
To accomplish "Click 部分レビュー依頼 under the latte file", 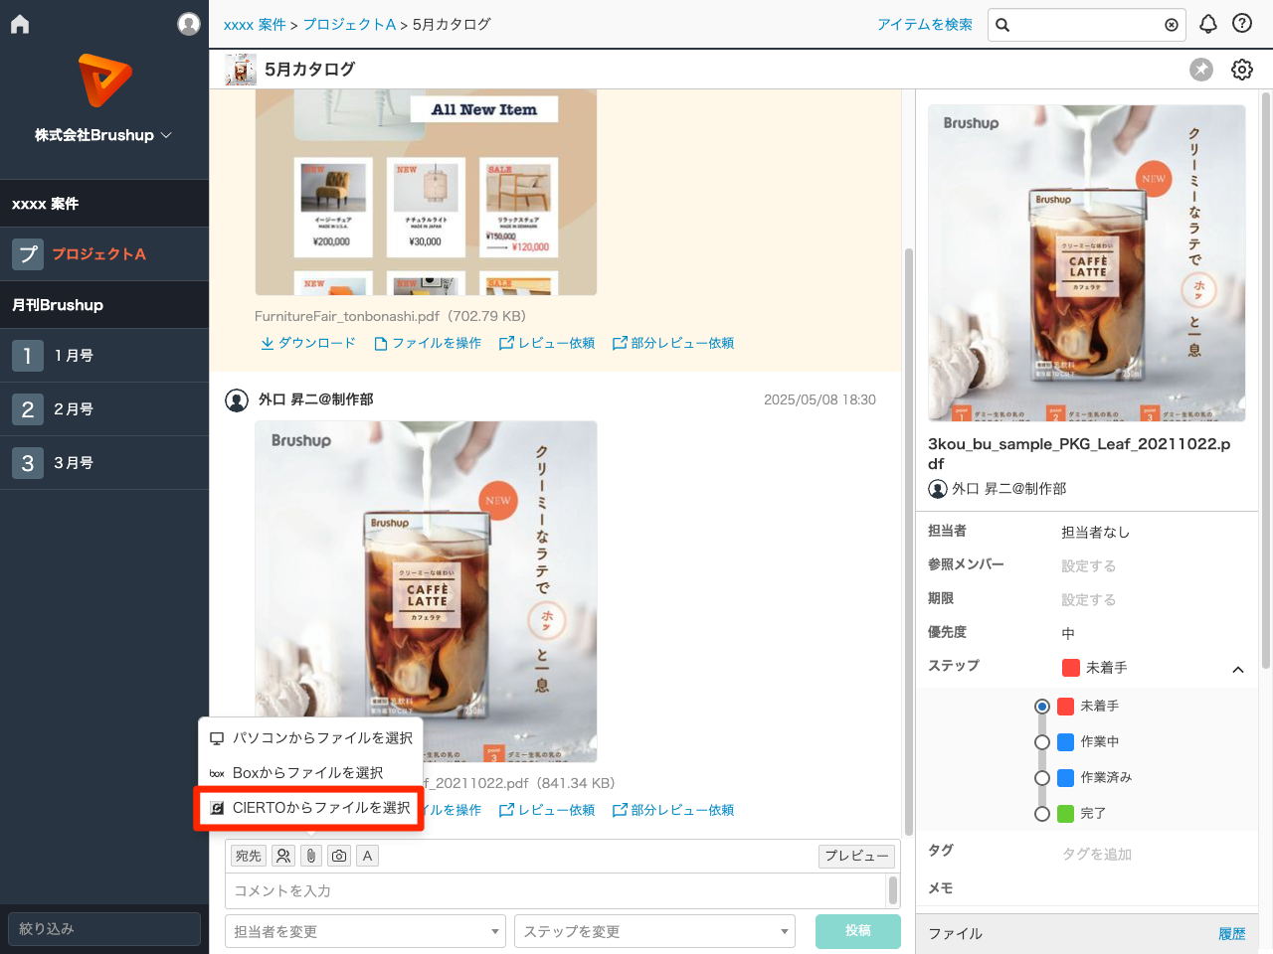I will [x=673, y=810].
